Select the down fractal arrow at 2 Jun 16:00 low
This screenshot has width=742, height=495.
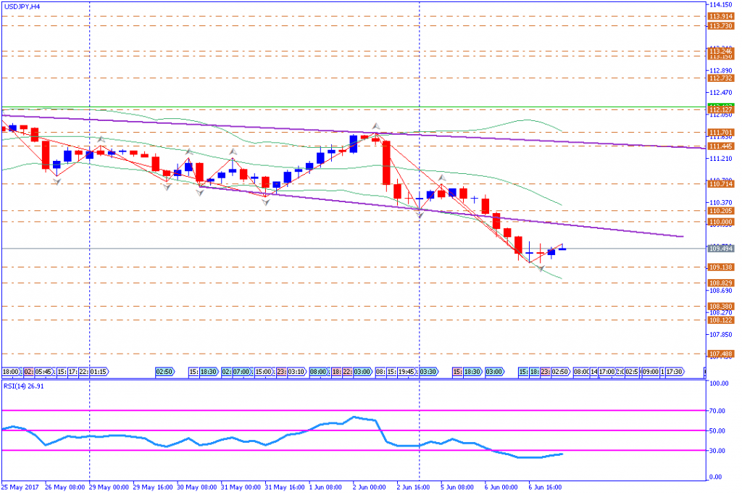420,216
